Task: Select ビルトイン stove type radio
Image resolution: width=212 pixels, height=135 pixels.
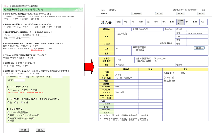Action: [x=8, y=90]
